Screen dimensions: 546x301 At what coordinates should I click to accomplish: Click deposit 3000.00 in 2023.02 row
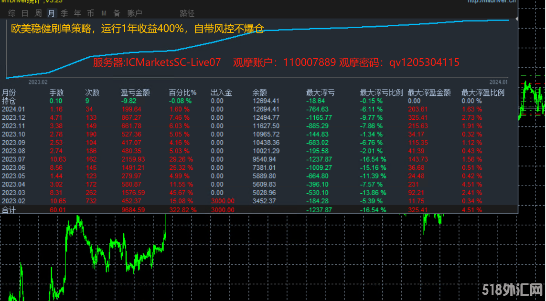(223, 201)
